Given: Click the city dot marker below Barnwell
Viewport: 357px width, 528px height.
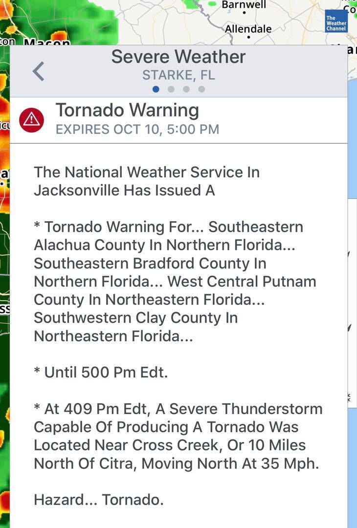Looking at the screenshot, I should [x=244, y=13].
